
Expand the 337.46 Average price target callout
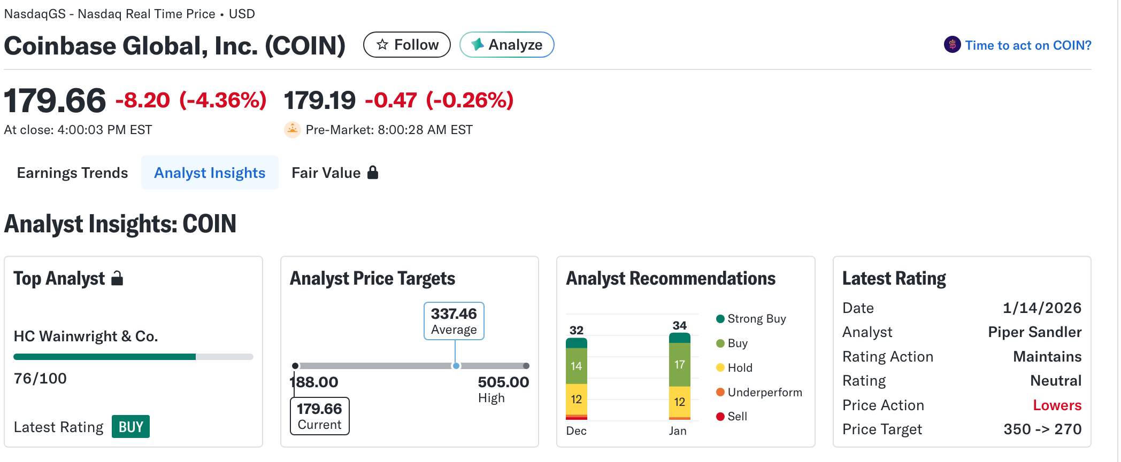point(454,320)
